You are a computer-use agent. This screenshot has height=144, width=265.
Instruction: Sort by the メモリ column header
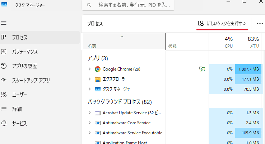tap(248, 42)
